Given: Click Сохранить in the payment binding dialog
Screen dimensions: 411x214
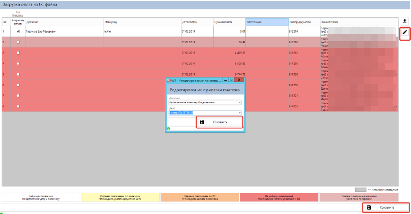Looking at the screenshot, I should (x=219, y=122).
